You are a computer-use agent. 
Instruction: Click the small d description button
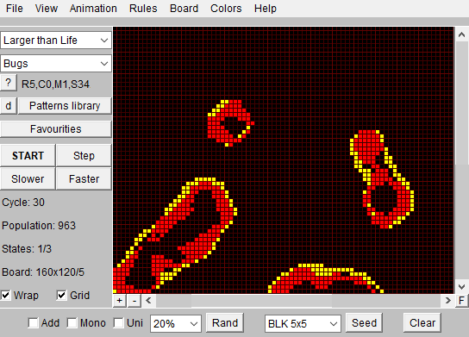coord(9,106)
